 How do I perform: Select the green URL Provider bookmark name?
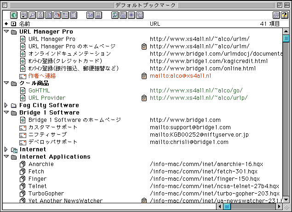[x=47, y=98]
